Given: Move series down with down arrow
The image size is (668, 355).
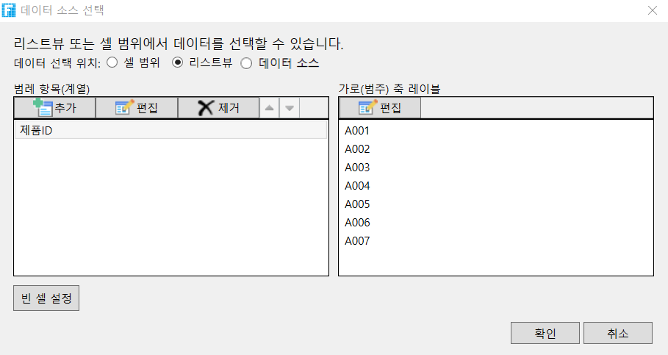Looking at the screenshot, I should 290,108.
